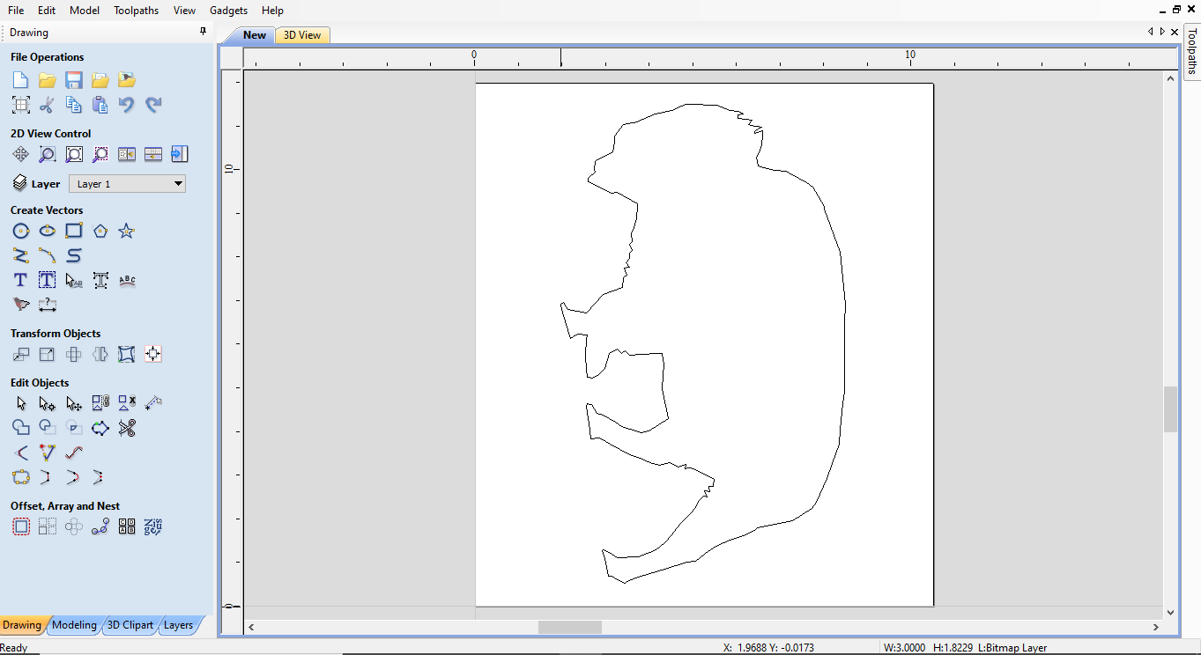Weld selected vectors together

(21, 428)
